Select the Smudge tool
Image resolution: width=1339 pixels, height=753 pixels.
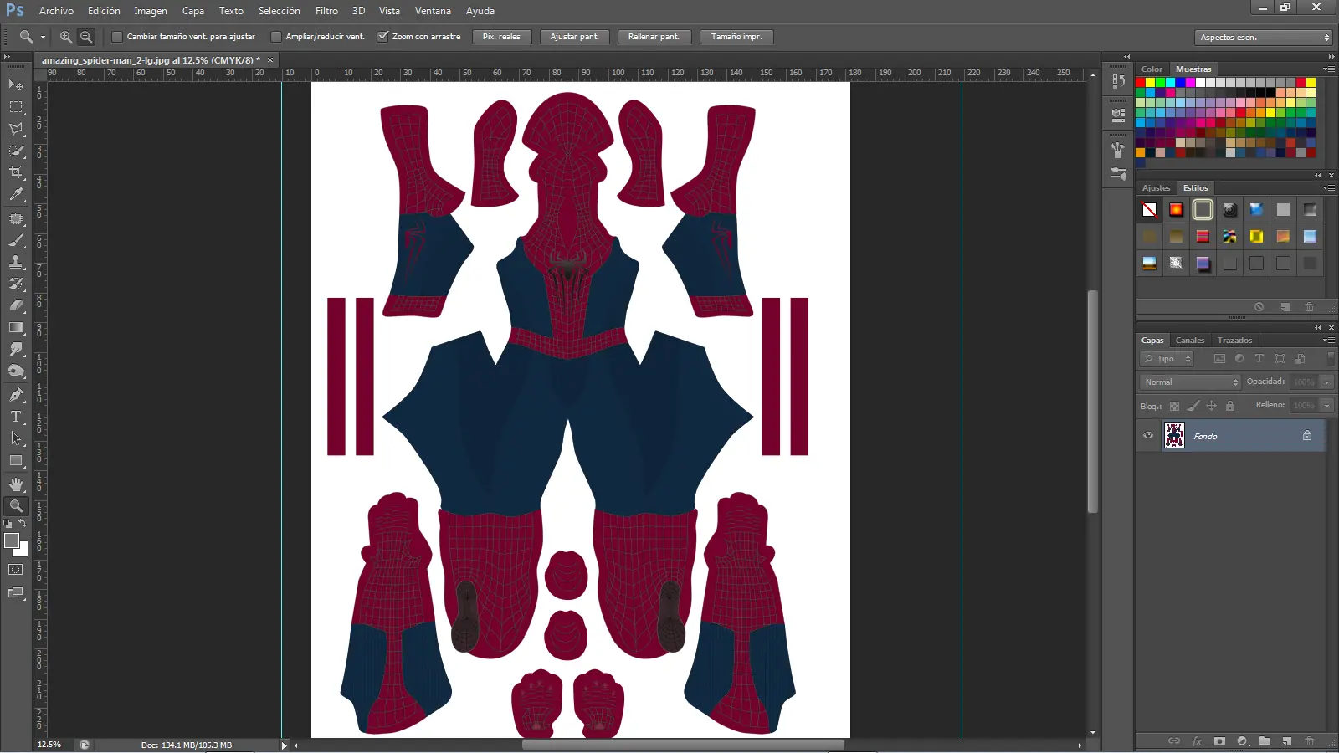click(16, 349)
